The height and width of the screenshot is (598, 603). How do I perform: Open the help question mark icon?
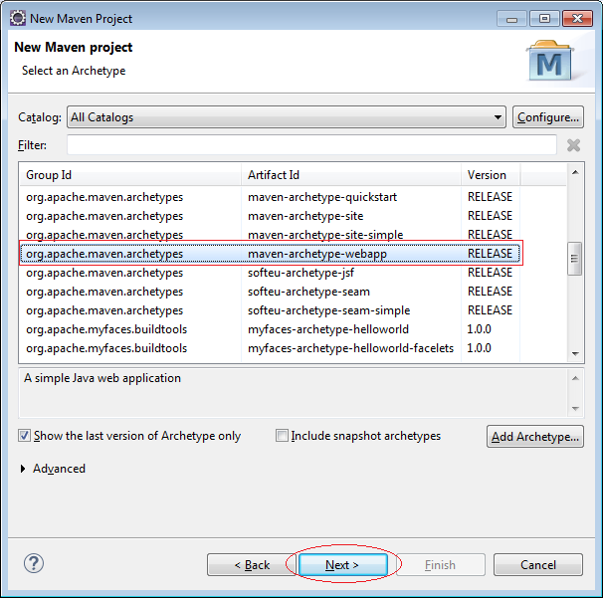[x=34, y=563]
